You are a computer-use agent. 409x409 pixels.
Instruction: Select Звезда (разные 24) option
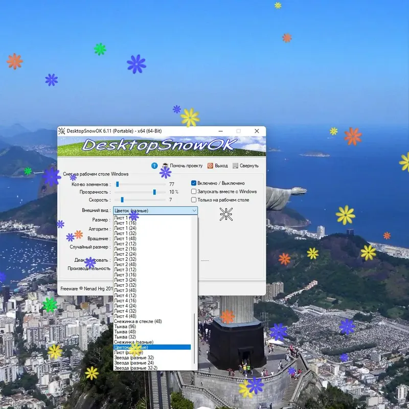click(152, 363)
